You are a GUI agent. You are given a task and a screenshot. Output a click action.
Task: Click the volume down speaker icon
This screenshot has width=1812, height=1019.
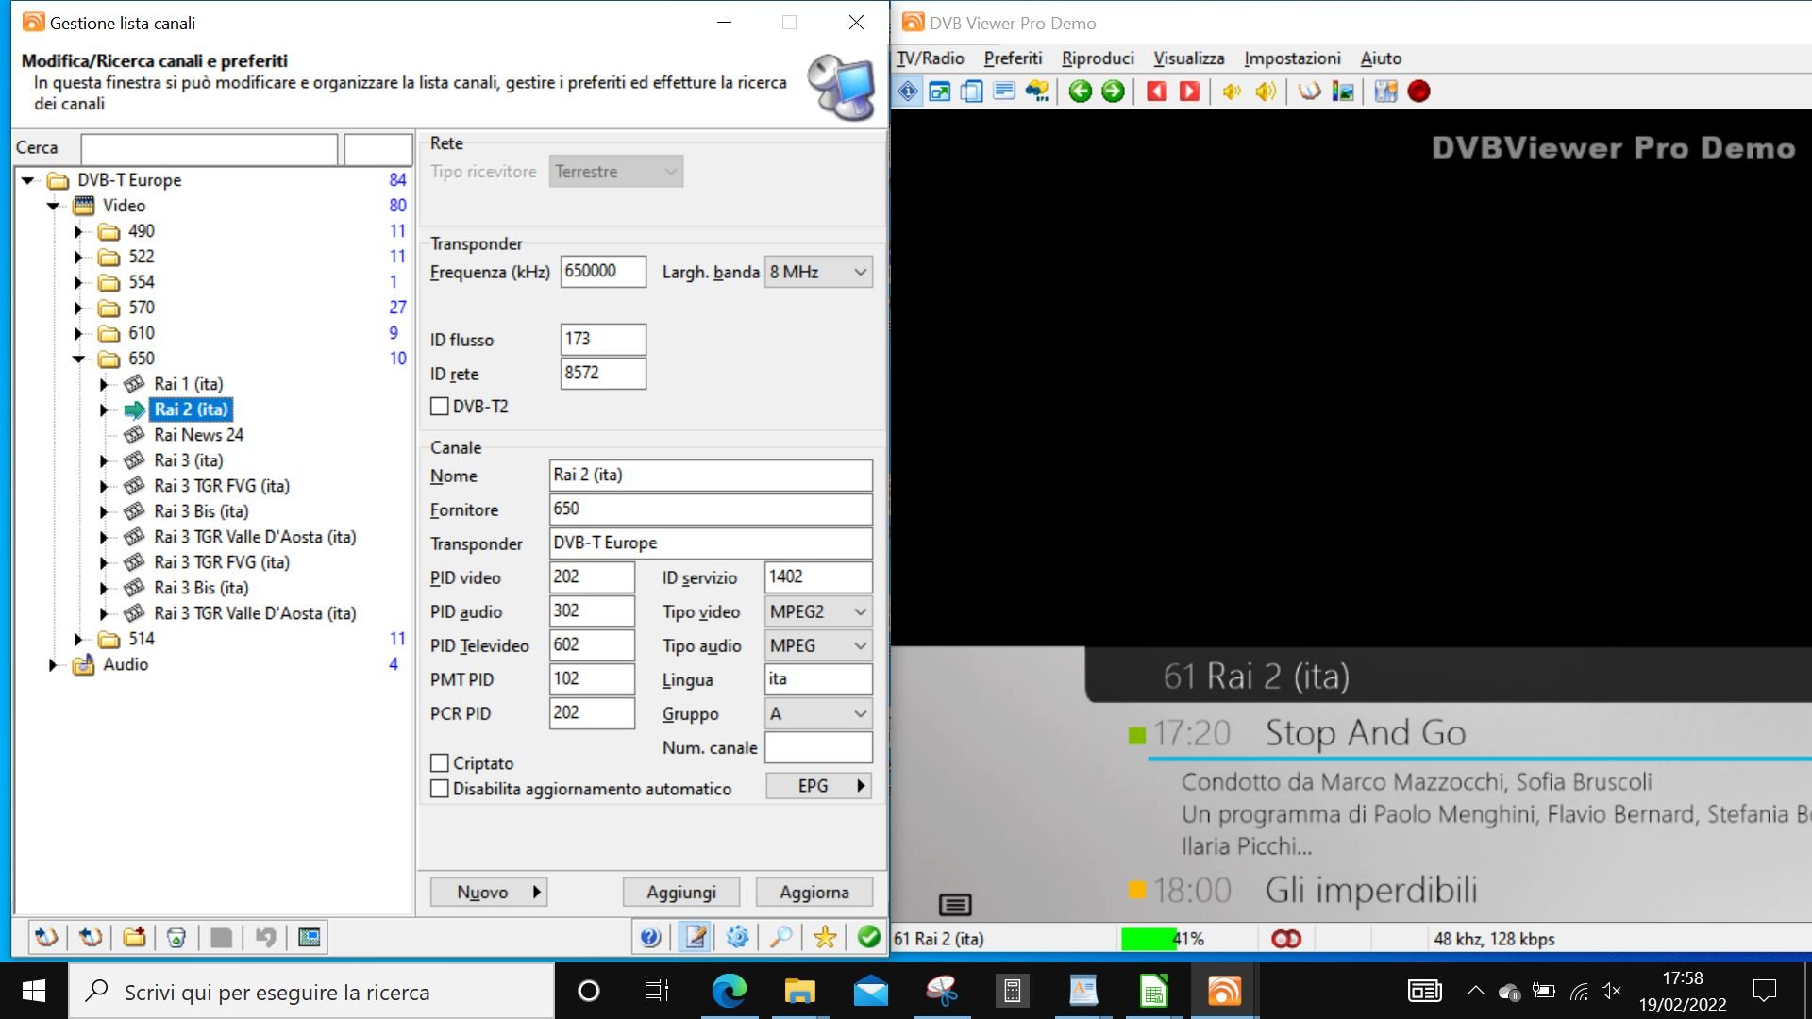[x=1232, y=92]
